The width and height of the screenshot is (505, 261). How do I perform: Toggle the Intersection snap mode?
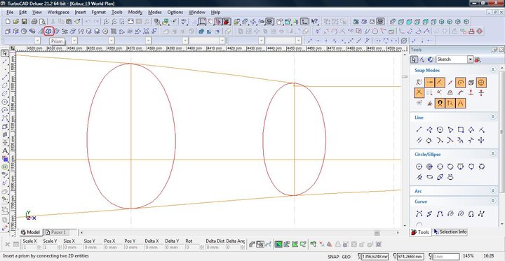[419, 93]
